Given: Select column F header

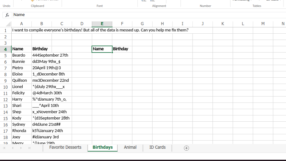Looking at the screenshot, I should (x=122, y=24).
